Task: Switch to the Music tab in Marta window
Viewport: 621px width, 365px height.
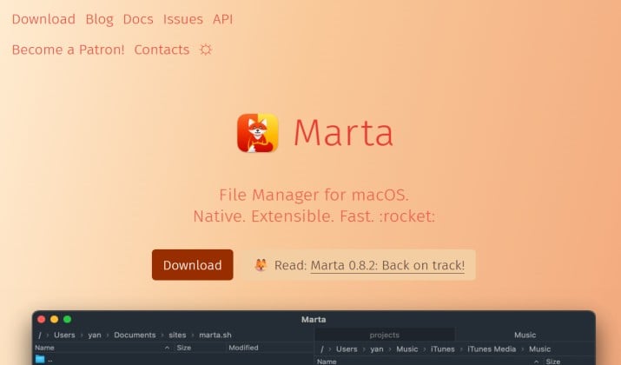Action: point(525,335)
